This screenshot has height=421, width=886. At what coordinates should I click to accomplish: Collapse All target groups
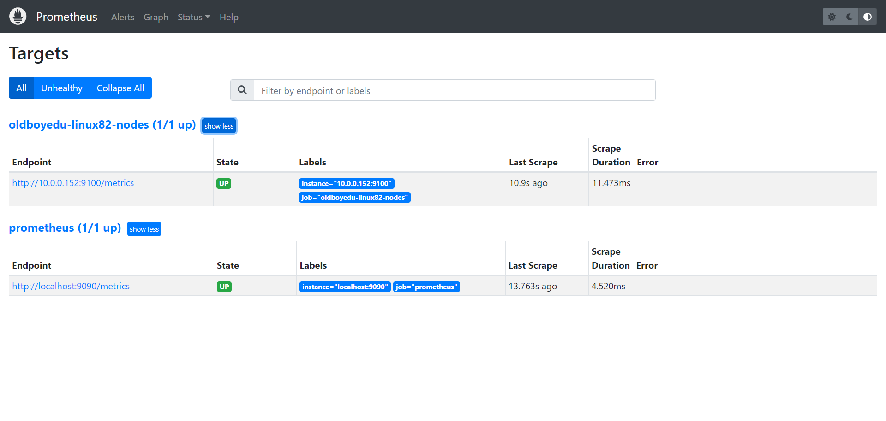[x=120, y=88]
